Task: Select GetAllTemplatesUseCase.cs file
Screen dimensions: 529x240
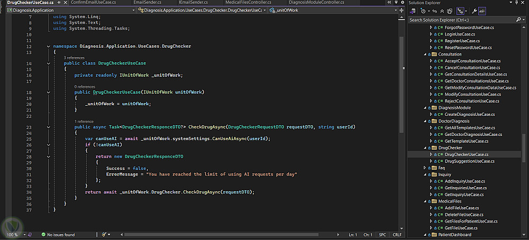Action: coord(470,128)
